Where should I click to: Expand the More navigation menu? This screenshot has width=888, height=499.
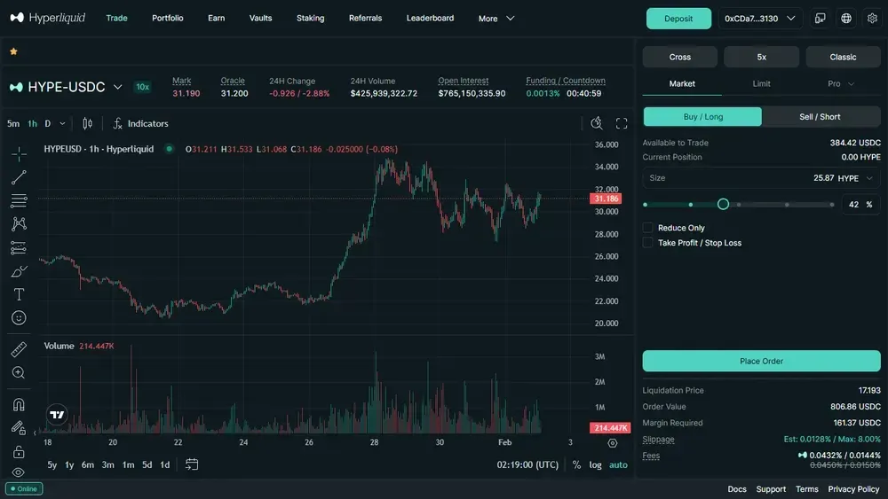pyautogui.click(x=496, y=18)
